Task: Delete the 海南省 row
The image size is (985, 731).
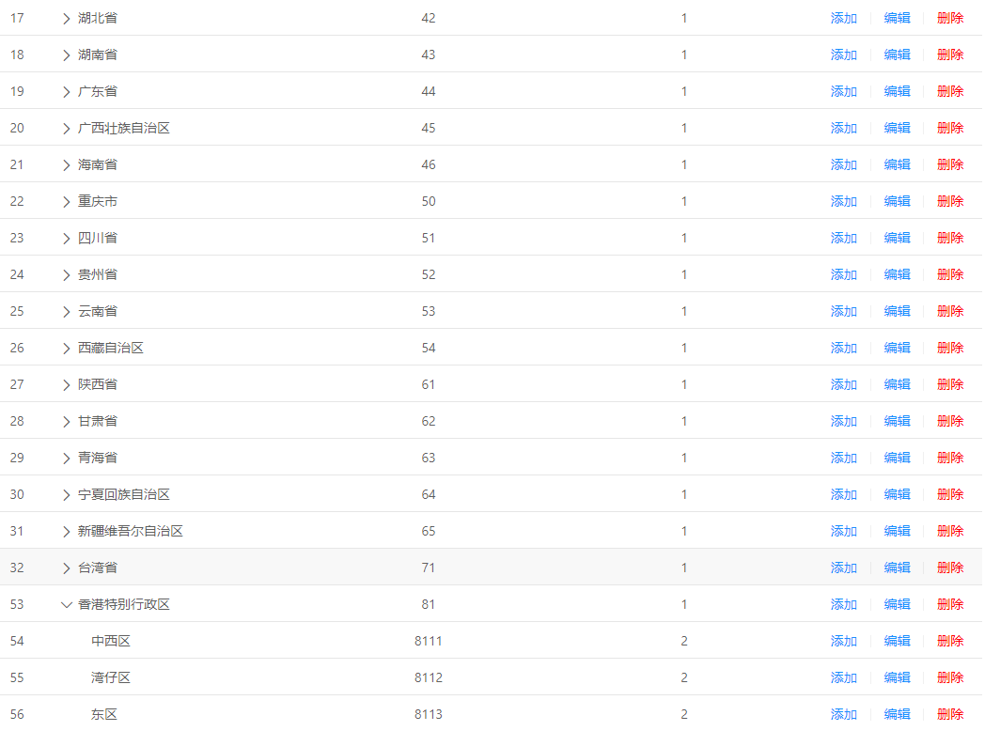Action: pos(950,165)
